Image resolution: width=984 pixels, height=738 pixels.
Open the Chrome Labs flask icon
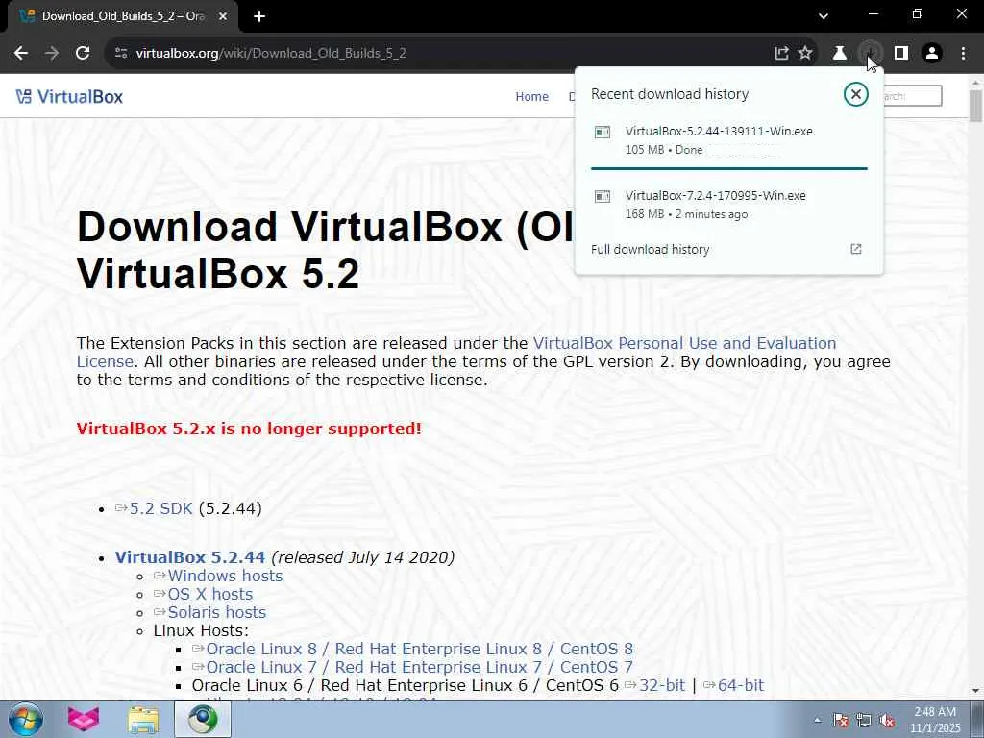pos(840,54)
